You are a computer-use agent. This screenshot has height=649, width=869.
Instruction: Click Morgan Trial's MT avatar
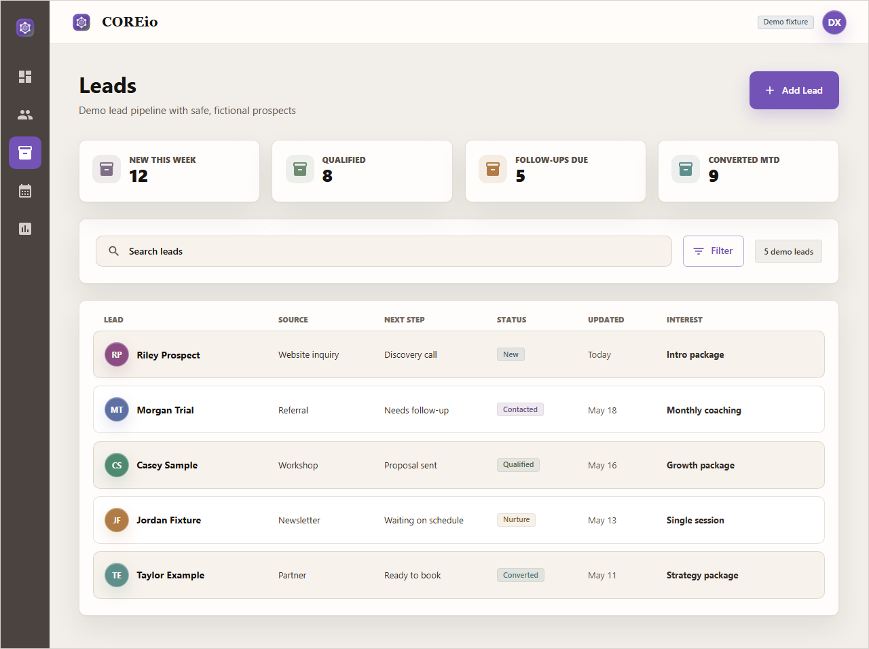[x=117, y=409]
